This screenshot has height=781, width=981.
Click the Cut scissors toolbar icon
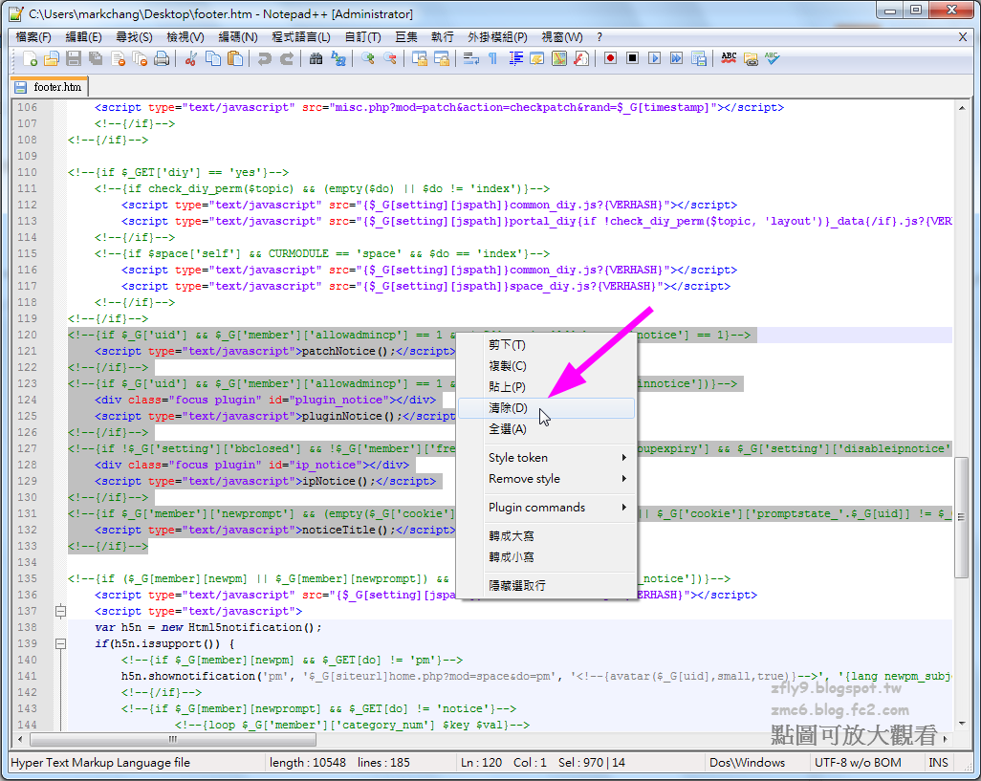(191, 58)
